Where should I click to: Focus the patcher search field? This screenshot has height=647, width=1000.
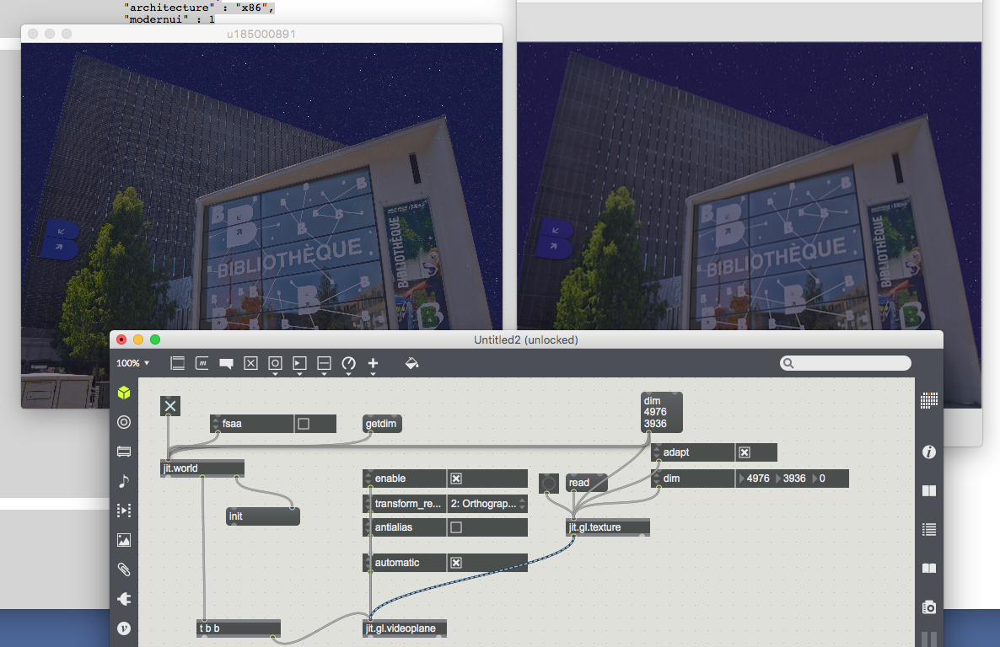846,363
